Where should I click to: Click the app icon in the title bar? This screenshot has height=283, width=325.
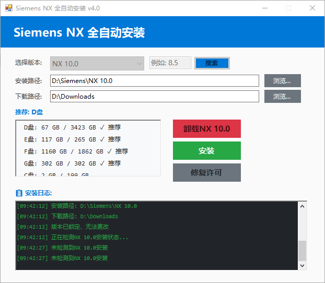click(9, 8)
